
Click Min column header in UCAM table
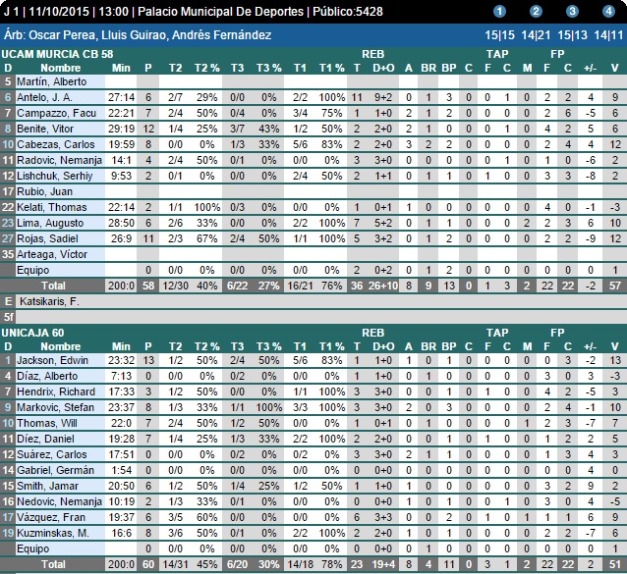(121, 68)
